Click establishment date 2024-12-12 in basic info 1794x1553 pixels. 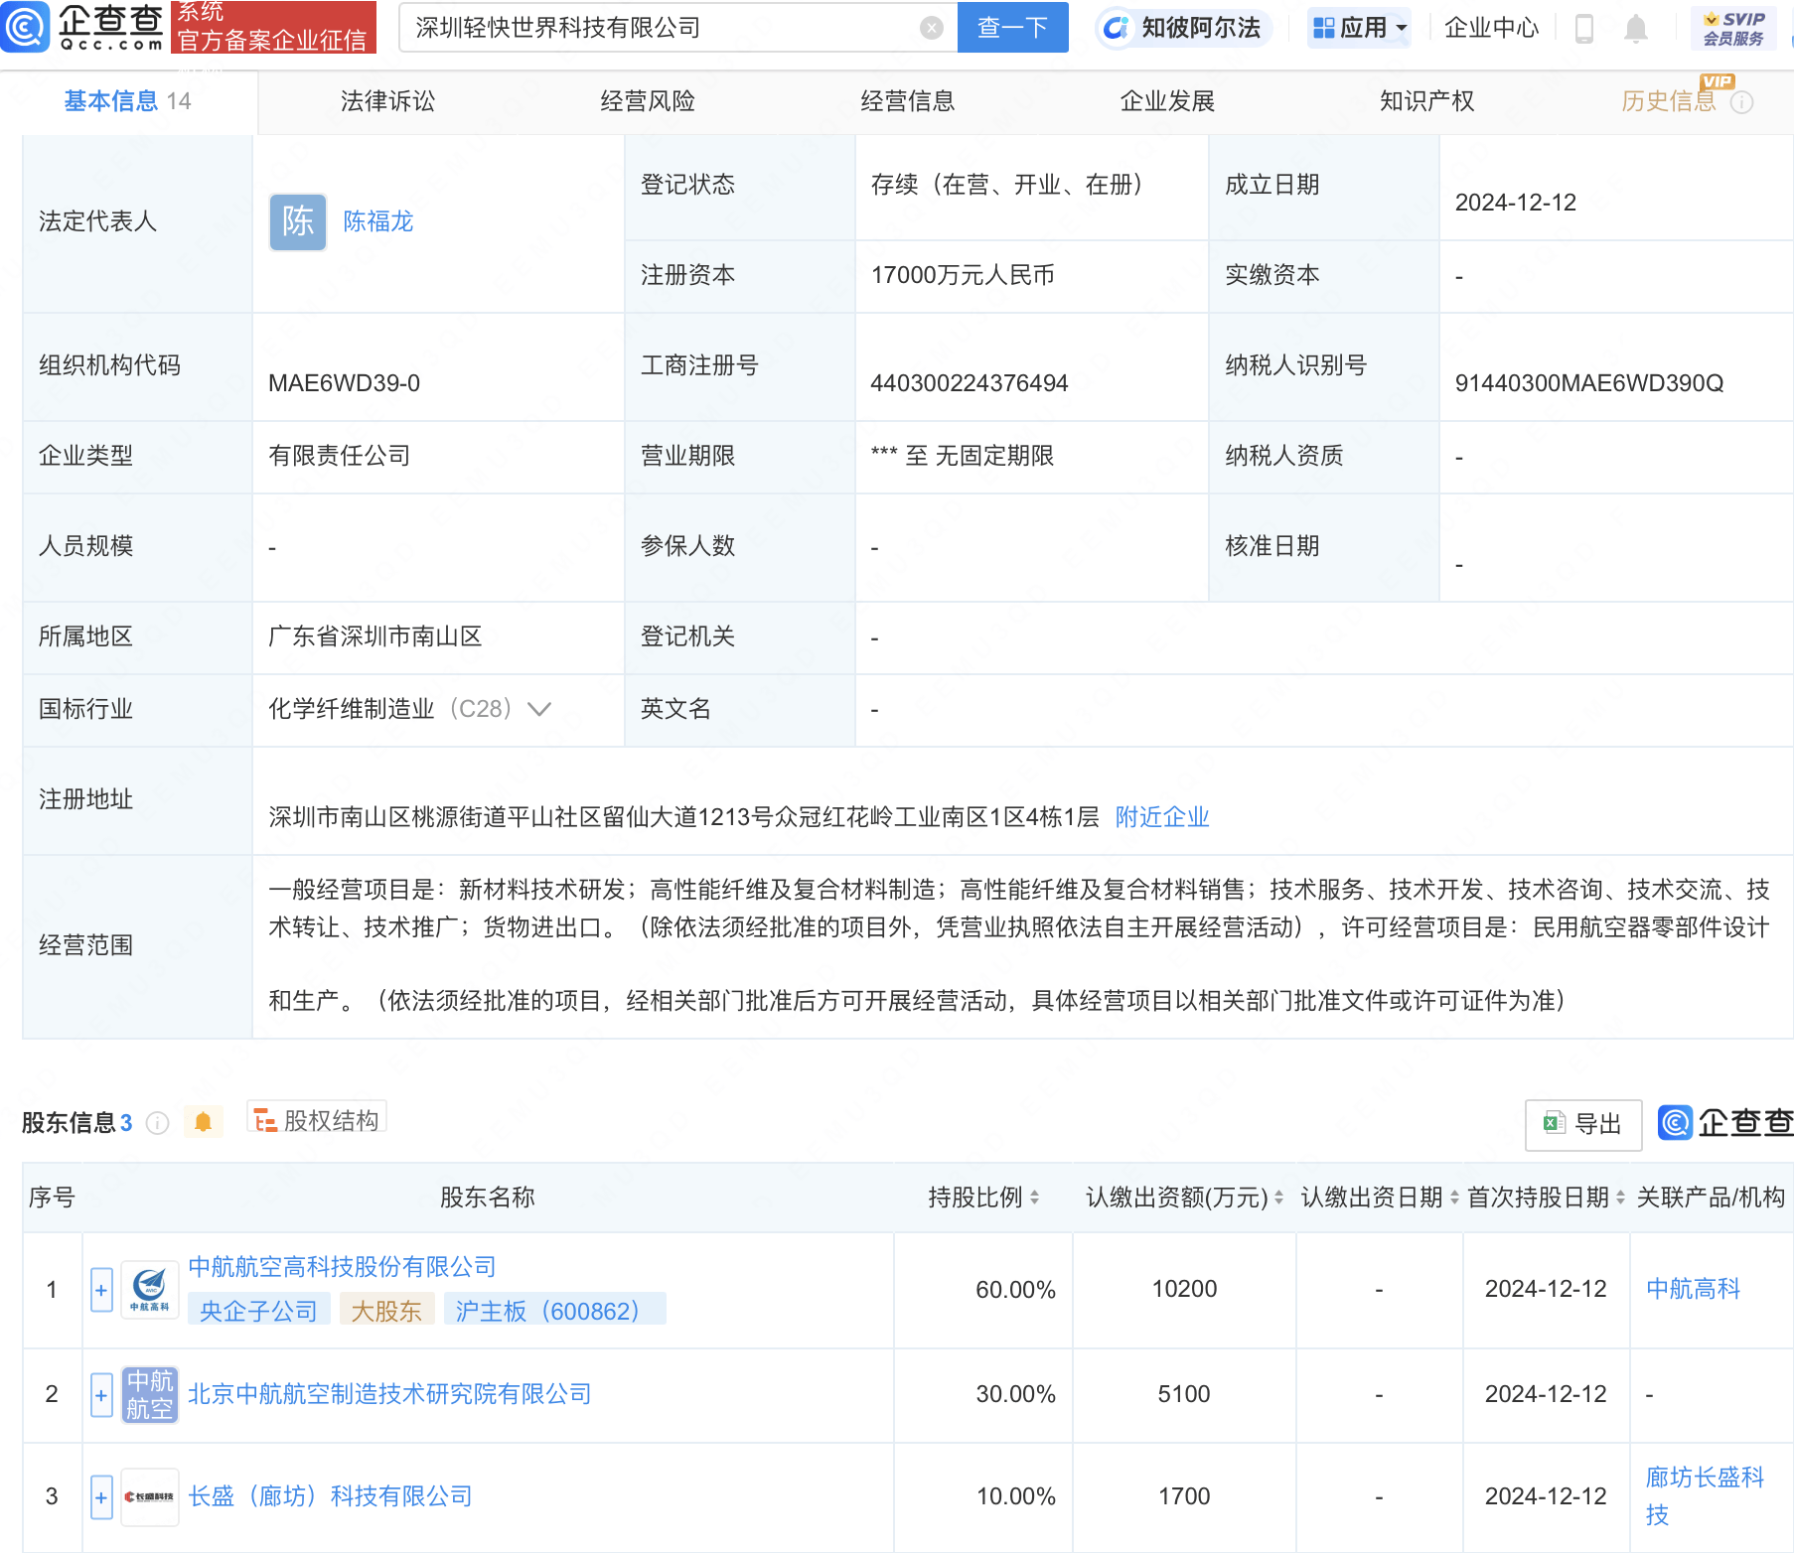click(x=1516, y=203)
